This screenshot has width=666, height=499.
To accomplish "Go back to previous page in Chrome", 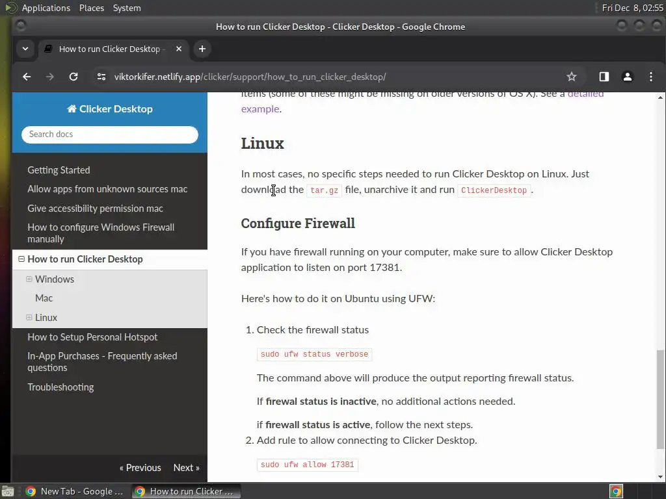I will (x=27, y=77).
